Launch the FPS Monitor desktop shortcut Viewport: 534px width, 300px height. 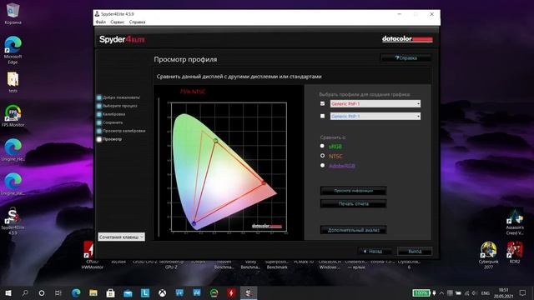(13, 116)
